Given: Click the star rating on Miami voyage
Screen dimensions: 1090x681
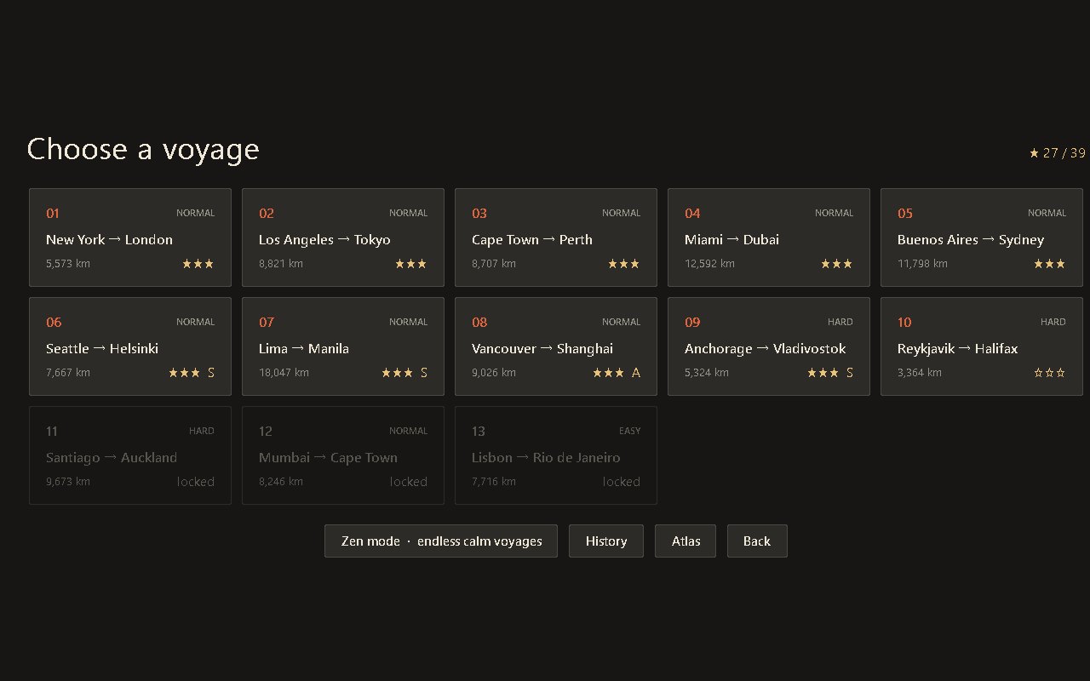Looking at the screenshot, I should pos(836,264).
